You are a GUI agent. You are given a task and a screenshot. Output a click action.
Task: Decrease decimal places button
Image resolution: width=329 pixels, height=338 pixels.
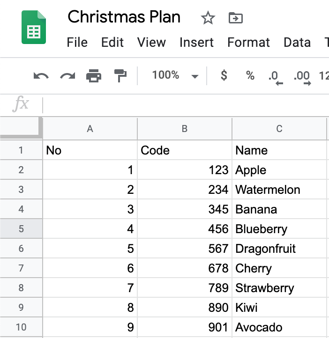(276, 78)
